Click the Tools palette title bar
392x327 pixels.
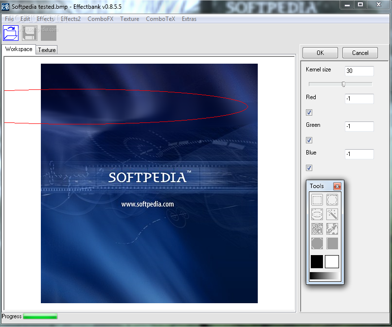pyautogui.click(x=321, y=186)
